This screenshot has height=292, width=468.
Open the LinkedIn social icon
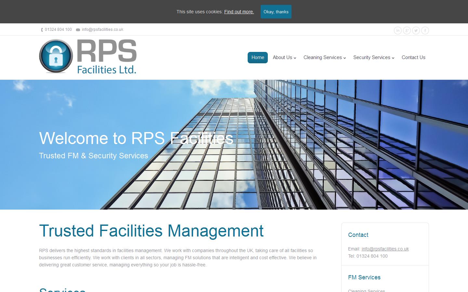398,30
